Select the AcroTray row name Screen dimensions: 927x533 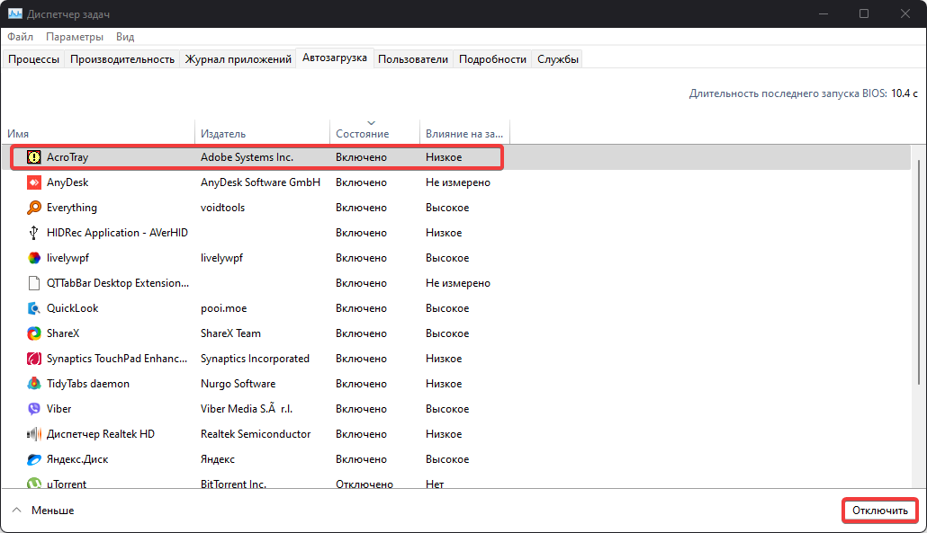click(x=67, y=157)
